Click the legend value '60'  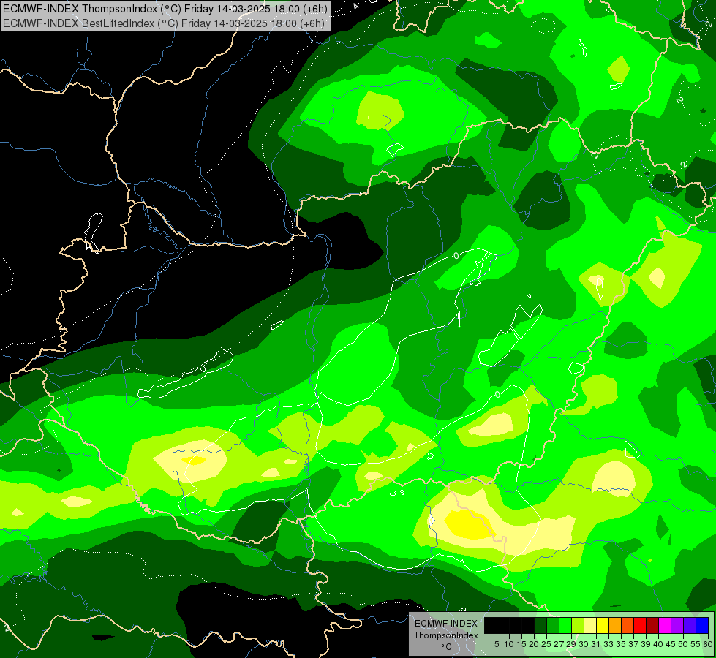[708, 644]
